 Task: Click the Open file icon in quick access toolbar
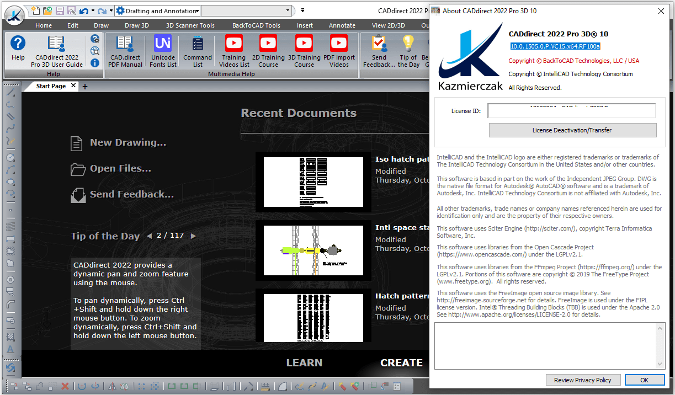[47, 10]
